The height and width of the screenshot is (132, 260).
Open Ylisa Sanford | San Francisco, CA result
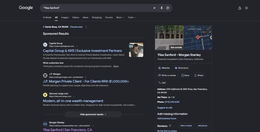point(67,130)
